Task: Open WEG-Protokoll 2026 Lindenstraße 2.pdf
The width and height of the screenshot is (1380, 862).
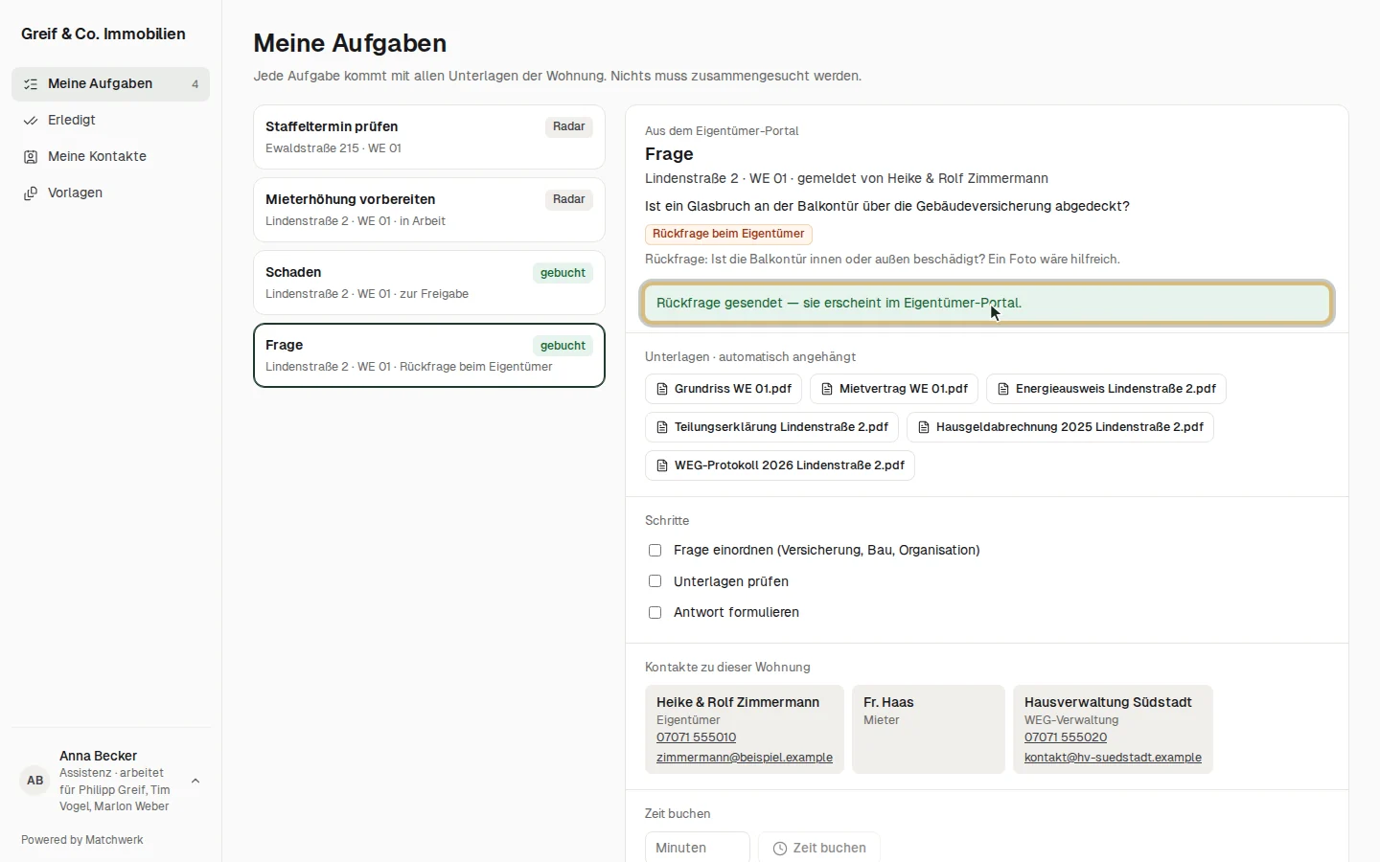Action: click(x=780, y=465)
